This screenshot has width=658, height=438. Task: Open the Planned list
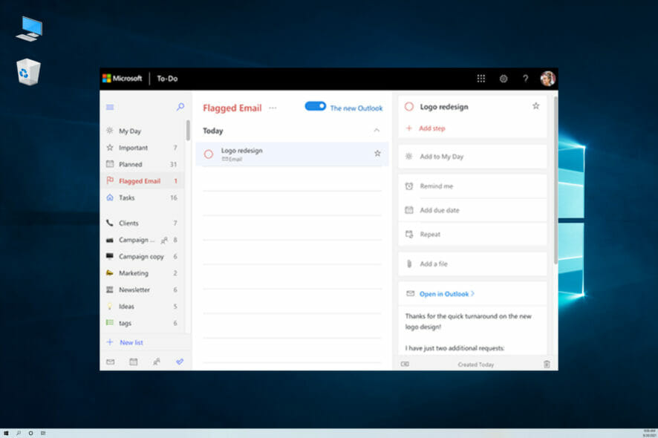pyautogui.click(x=142, y=164)
